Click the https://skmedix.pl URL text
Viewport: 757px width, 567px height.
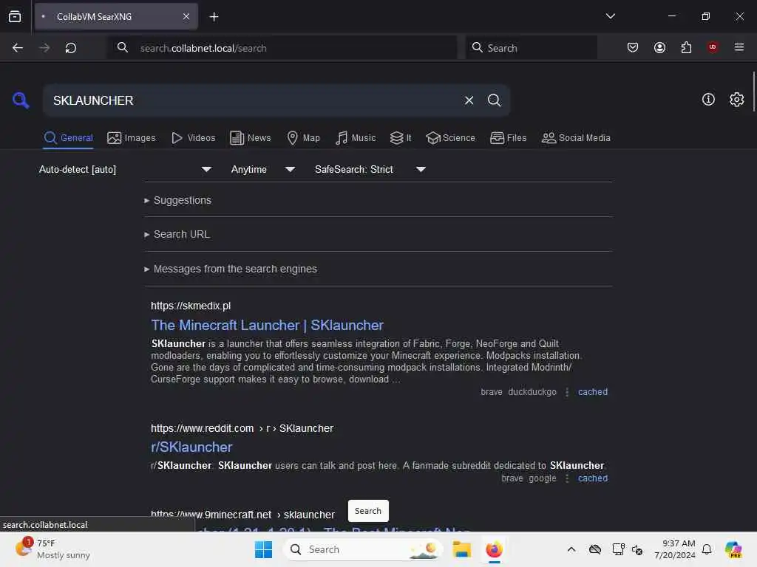click(x=191, y=306)
